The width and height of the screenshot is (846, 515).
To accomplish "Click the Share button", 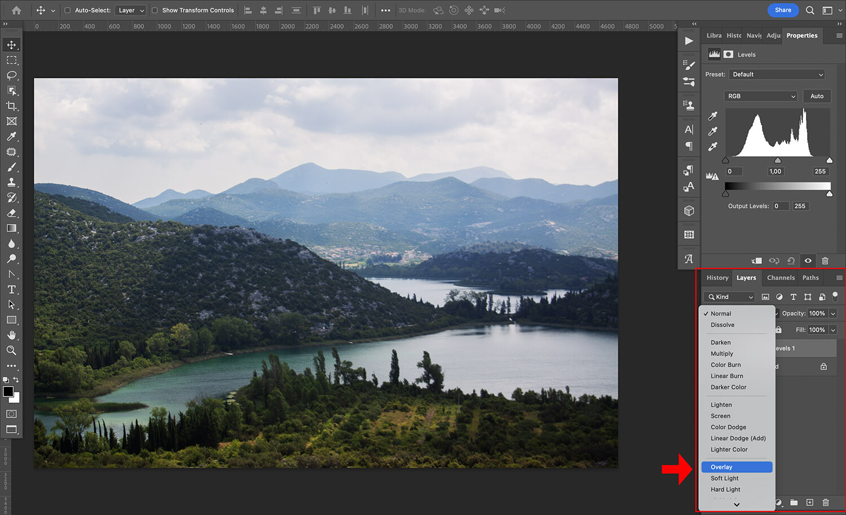I will click(x=783, y=10).
